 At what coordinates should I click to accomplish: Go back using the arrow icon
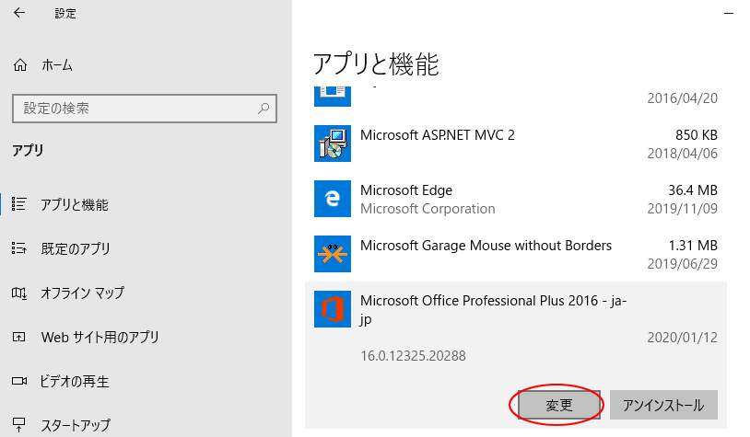click(x=19, y=13)
